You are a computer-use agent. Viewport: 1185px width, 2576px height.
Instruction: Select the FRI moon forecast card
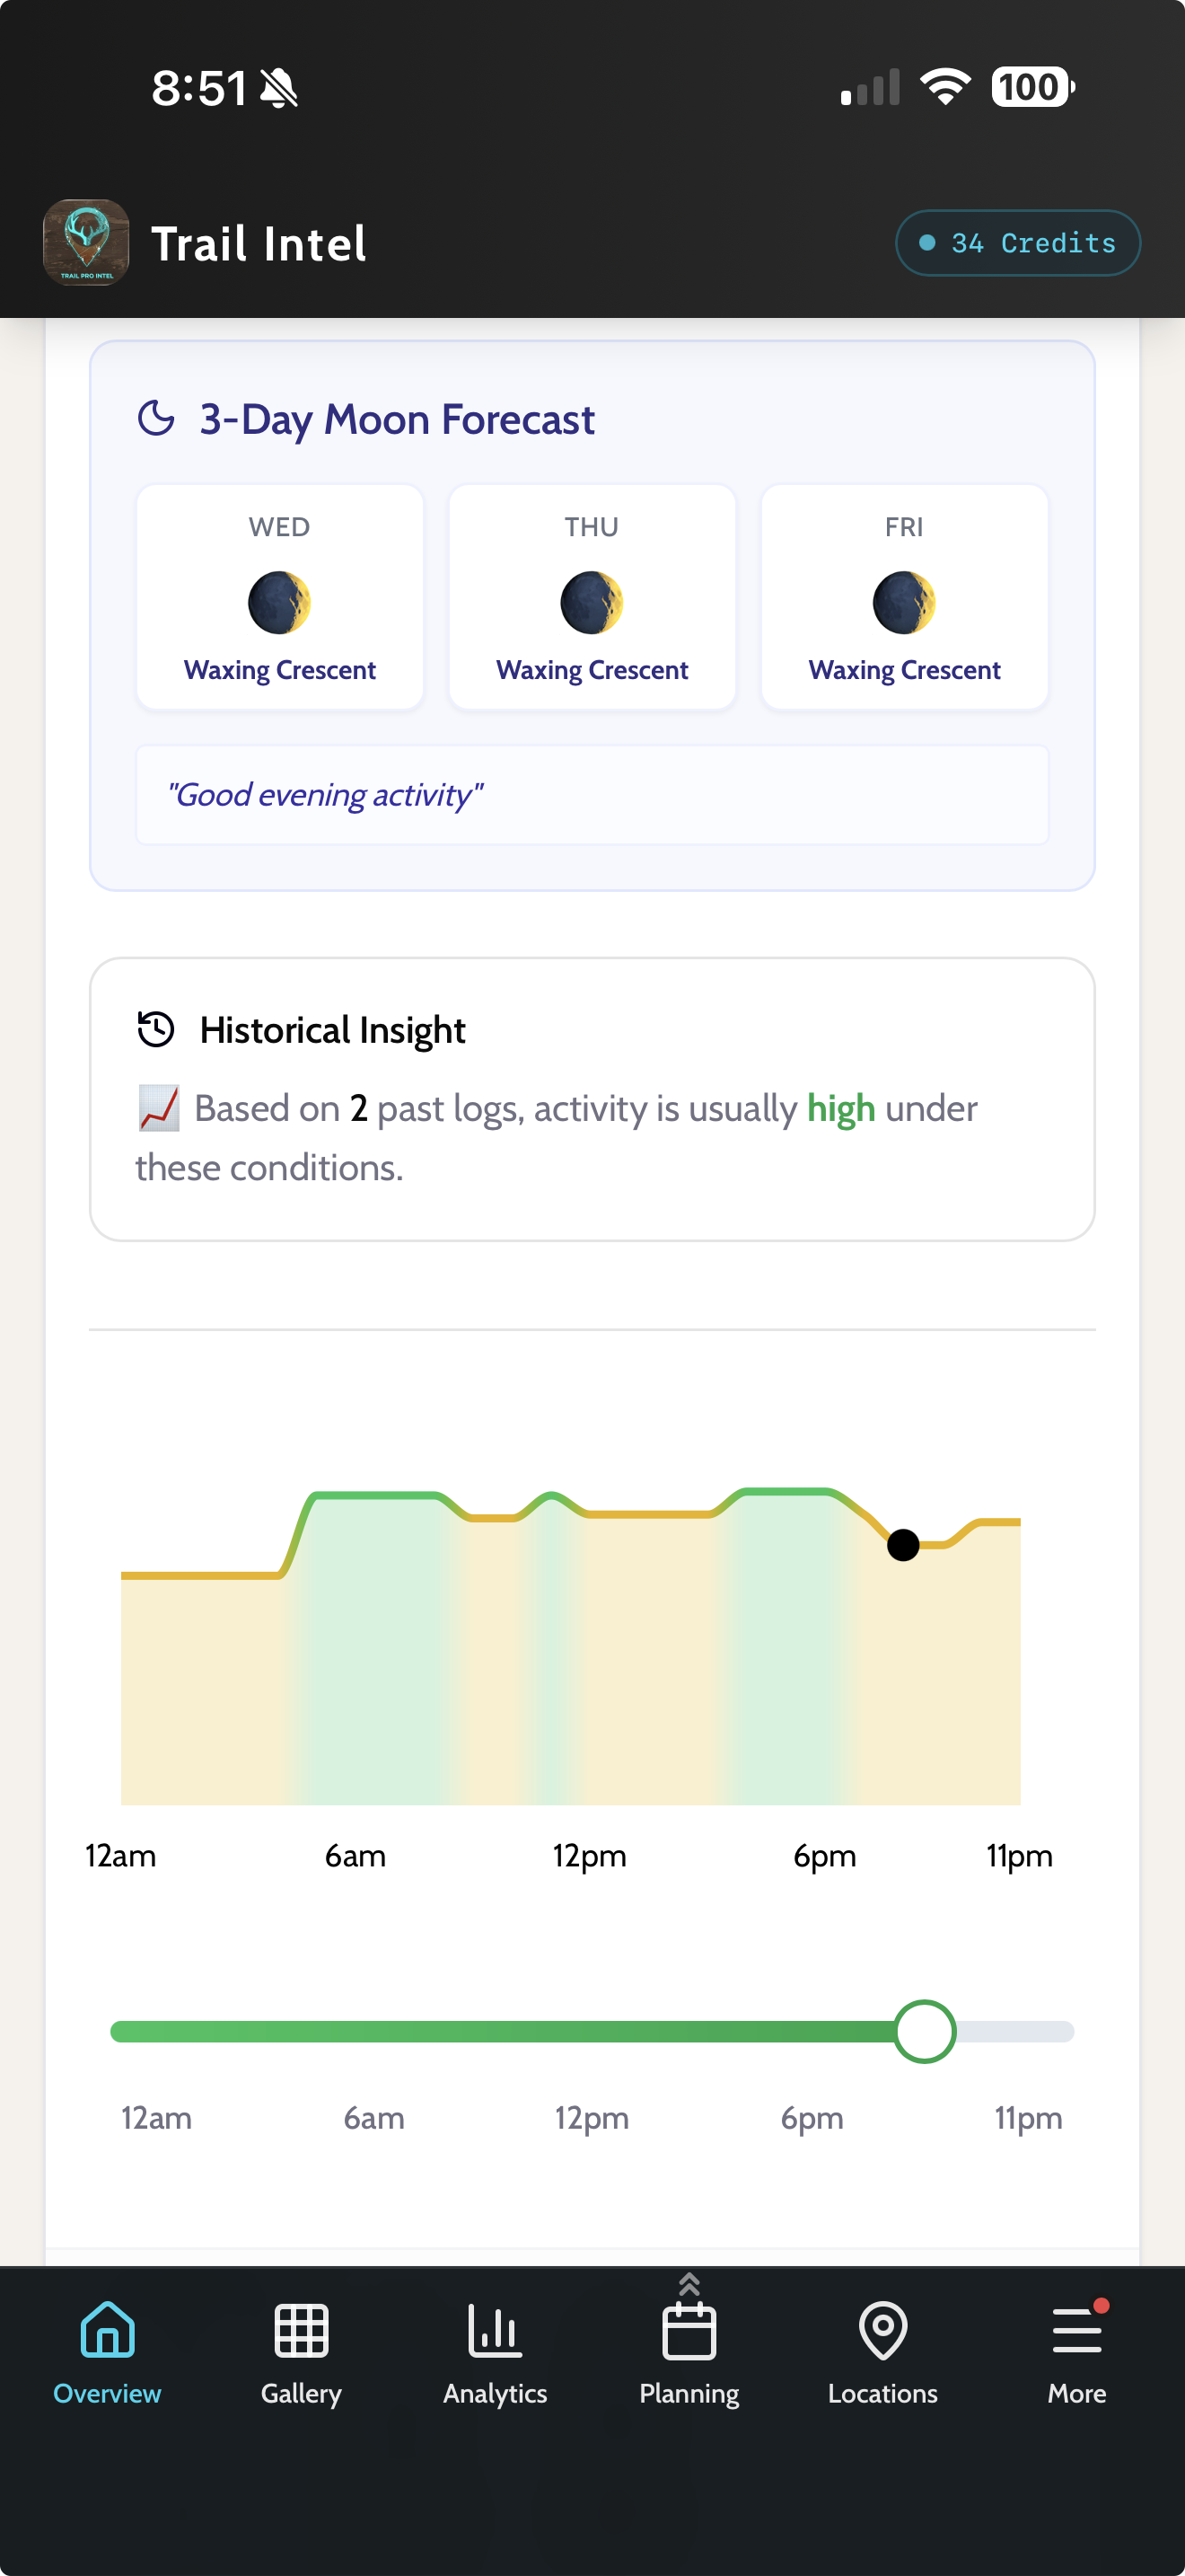[x=904, y=597]
